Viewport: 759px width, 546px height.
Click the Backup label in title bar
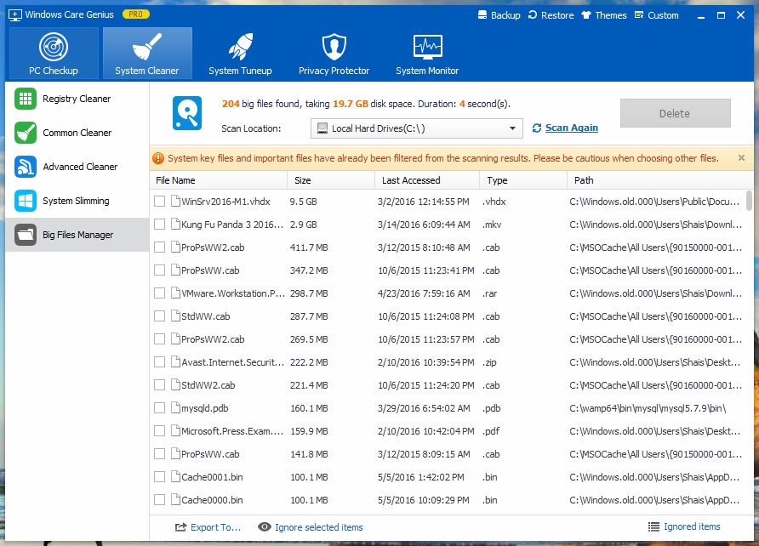(x=505, y=15)
